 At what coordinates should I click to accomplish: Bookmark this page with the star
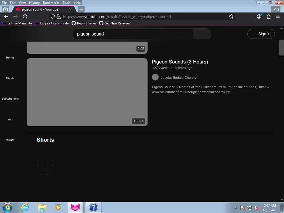click(x=231, y=16)
